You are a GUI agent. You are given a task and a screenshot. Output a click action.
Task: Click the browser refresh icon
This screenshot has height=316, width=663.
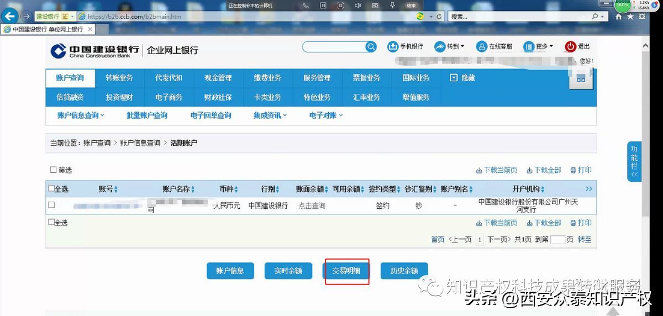(x=439, y=17)
